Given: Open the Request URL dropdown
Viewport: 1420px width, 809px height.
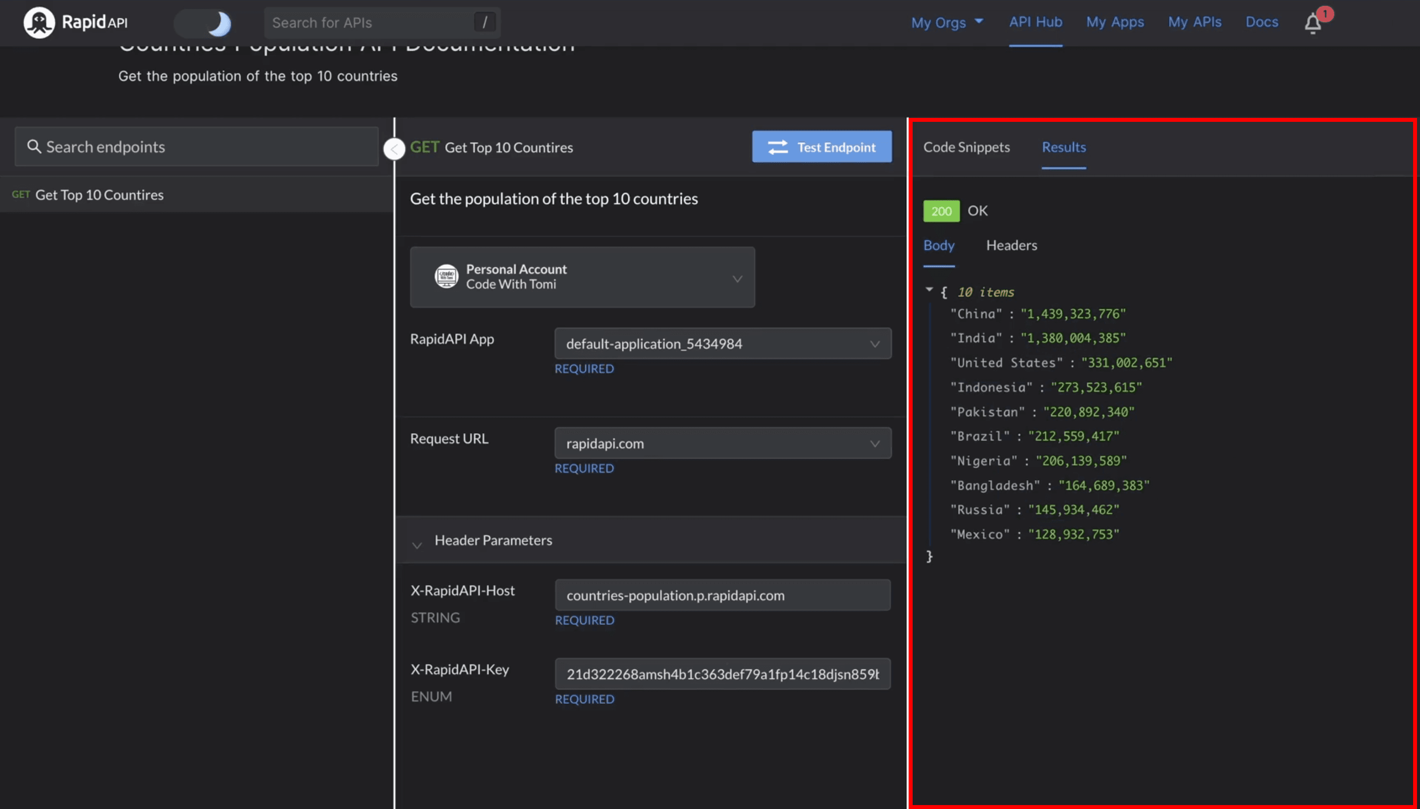Looking at the screenshot, I should pos(722,443).
